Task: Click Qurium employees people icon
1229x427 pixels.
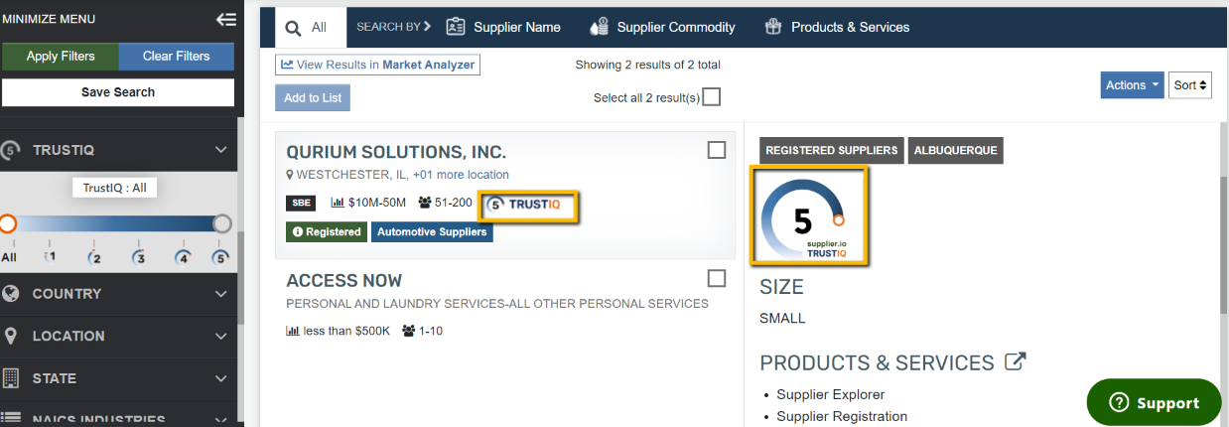Action: click(x=425, y=203)
